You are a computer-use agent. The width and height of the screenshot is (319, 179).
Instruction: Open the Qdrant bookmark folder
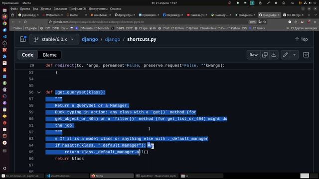coord(191,28)
